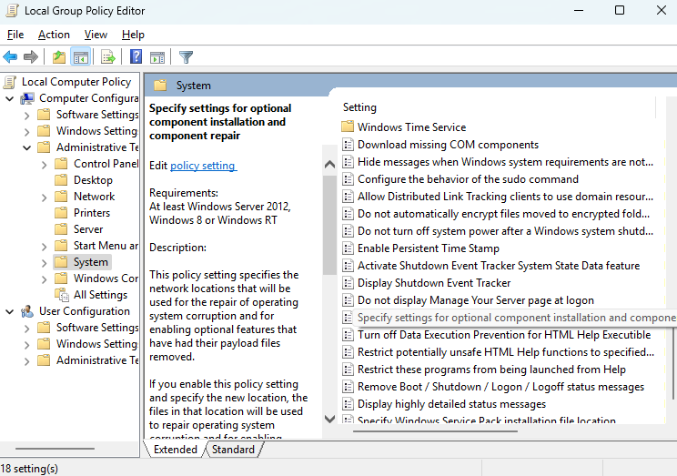Open the Action menu
This screenshot has height=476, width=677.
54,35
